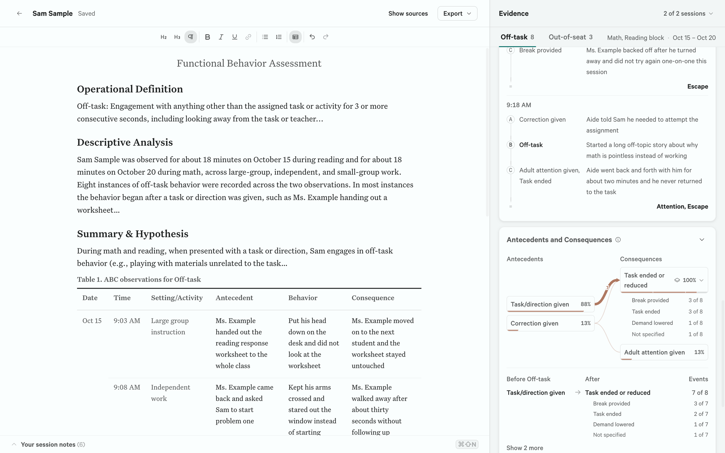Image resolution: width=725 pixels, height=453 pixels.
Task: Redo the last edit
Action: [x=326, y=37]
